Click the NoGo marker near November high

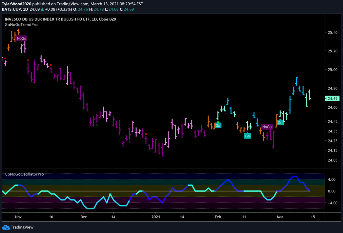(x=21, y=39)
